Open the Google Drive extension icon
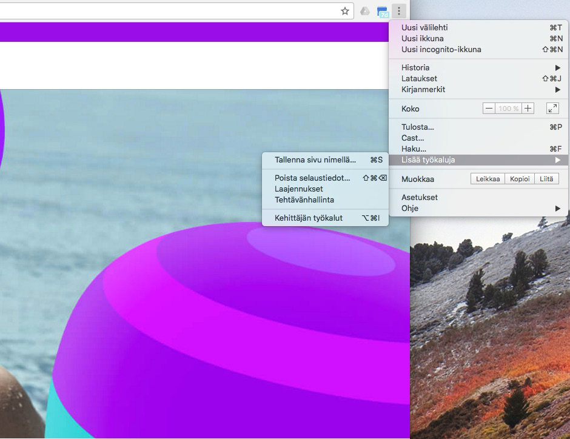 click(364, 12)
